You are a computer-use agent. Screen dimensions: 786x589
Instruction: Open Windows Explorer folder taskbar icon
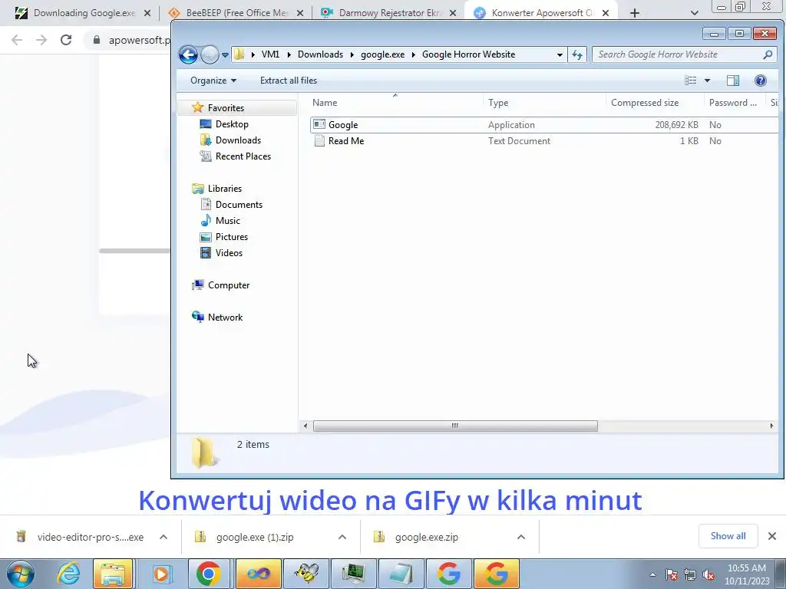point(114,574)
